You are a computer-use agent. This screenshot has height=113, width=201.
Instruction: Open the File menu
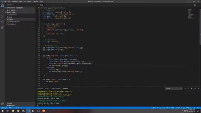pyautogui.click(x=5, y=2)
